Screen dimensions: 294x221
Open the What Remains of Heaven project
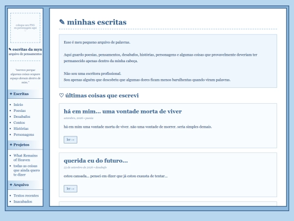(x=26, y=158)
